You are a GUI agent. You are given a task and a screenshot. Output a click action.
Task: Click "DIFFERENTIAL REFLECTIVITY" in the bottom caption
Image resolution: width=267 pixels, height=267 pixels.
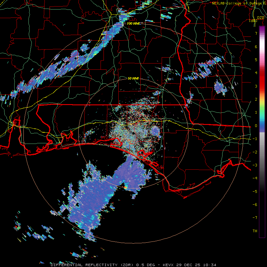[x=84, y=265]
